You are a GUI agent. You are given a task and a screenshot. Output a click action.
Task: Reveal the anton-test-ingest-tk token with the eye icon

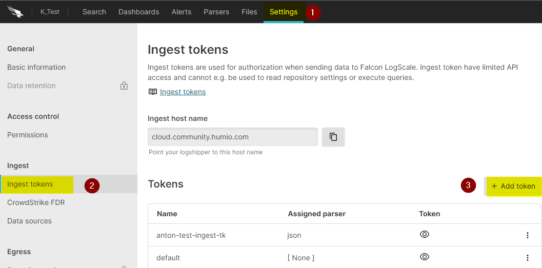(x=425, y=235)
